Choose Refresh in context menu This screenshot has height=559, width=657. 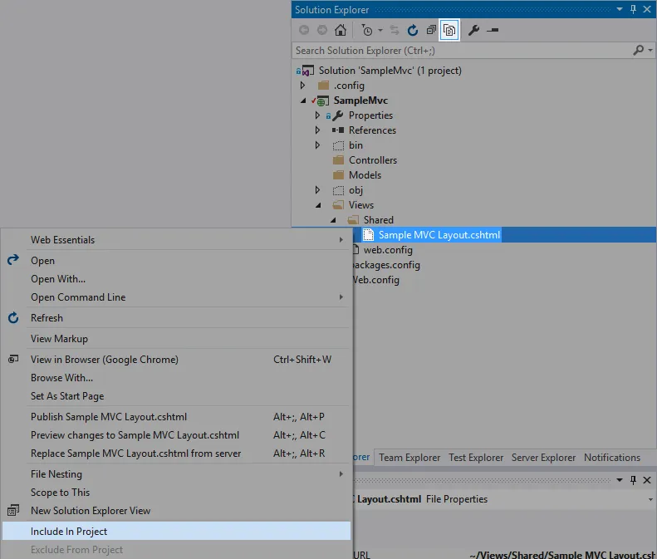[176, 318]
